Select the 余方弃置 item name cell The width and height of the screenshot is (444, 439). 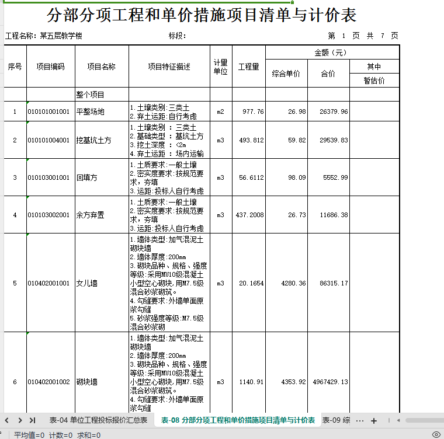pyautogui.click(x=102, y=215)
